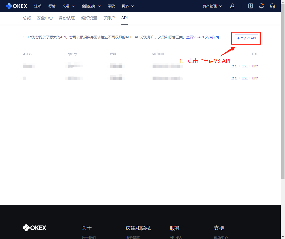
Task: Click the 支持 footer heading
Action: tap(219, 228)
